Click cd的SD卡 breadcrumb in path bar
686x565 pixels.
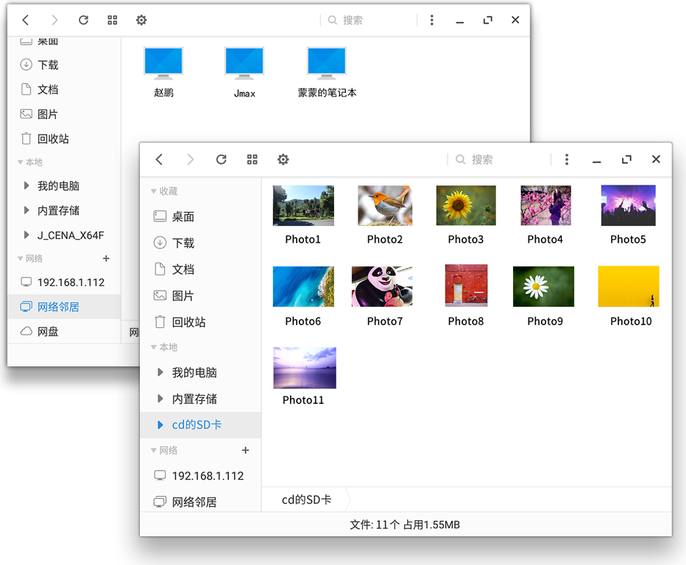point(306,500)
